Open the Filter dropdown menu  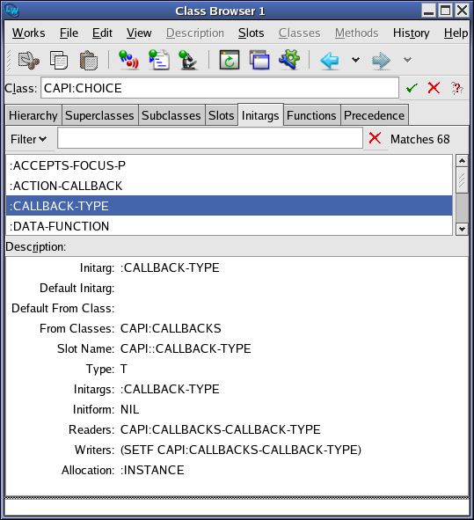coord(28,139)
